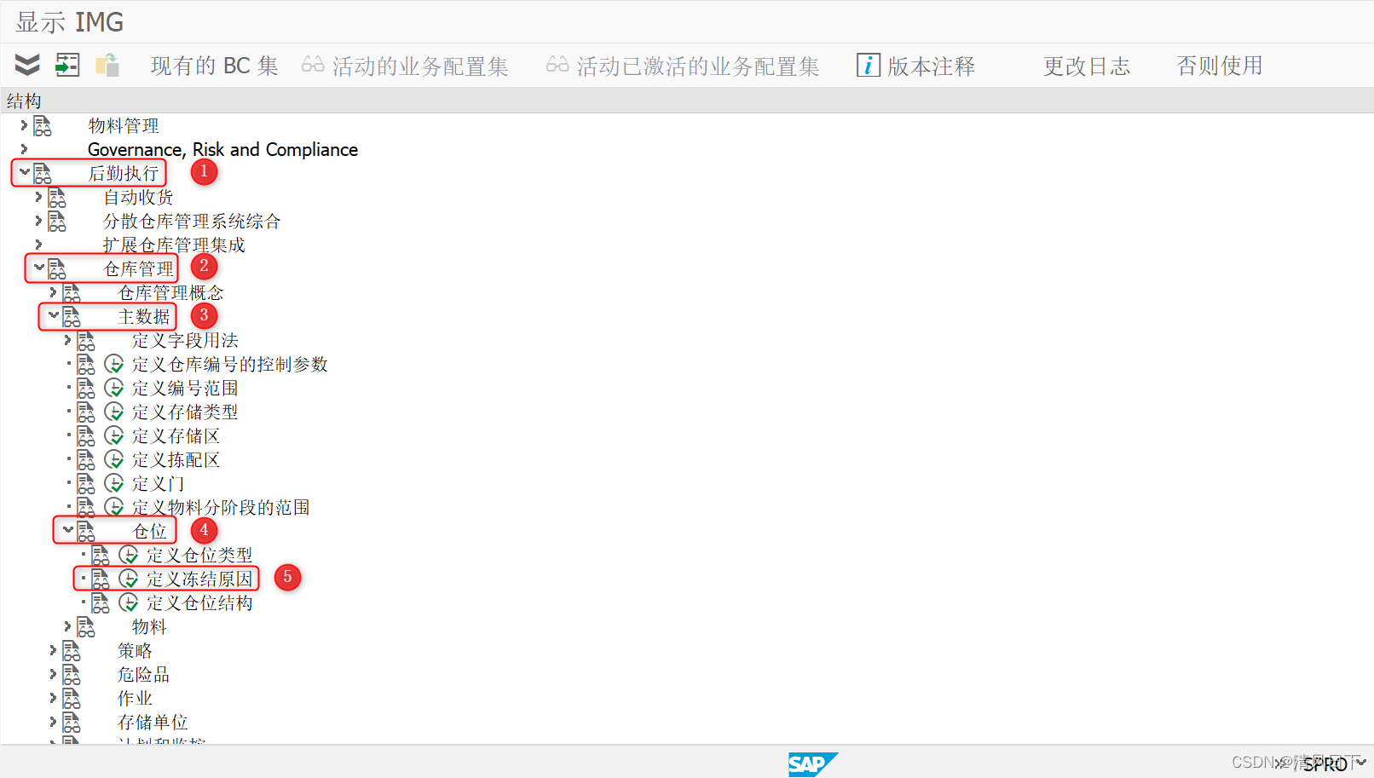Select the 定义仓位结构 tree entry

click(x=199, y=603)
